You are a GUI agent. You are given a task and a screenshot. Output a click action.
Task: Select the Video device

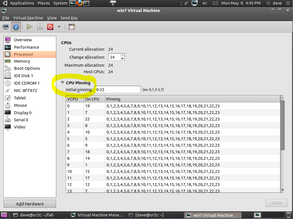pos(30,127)
